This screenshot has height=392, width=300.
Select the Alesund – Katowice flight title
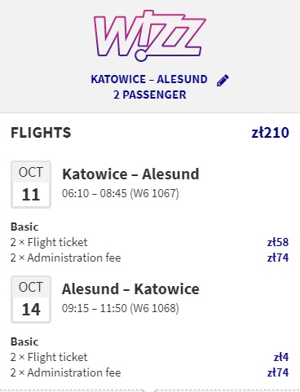pos(130,289)
